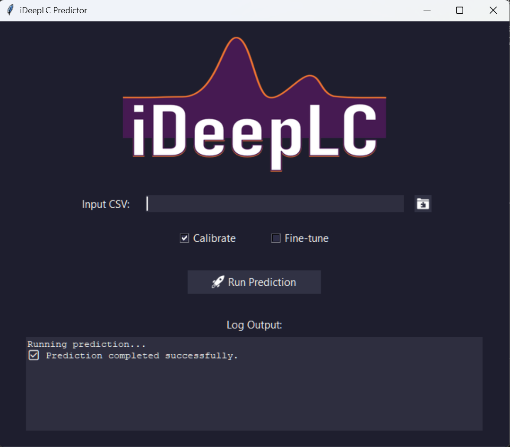
Task: Minimize the iDeepLC Predictor window
Action: click(427, 10)
